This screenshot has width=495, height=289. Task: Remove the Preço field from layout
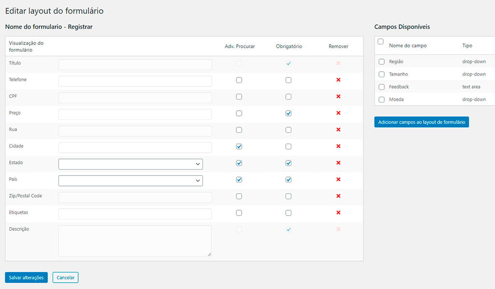tap(338, 113)
